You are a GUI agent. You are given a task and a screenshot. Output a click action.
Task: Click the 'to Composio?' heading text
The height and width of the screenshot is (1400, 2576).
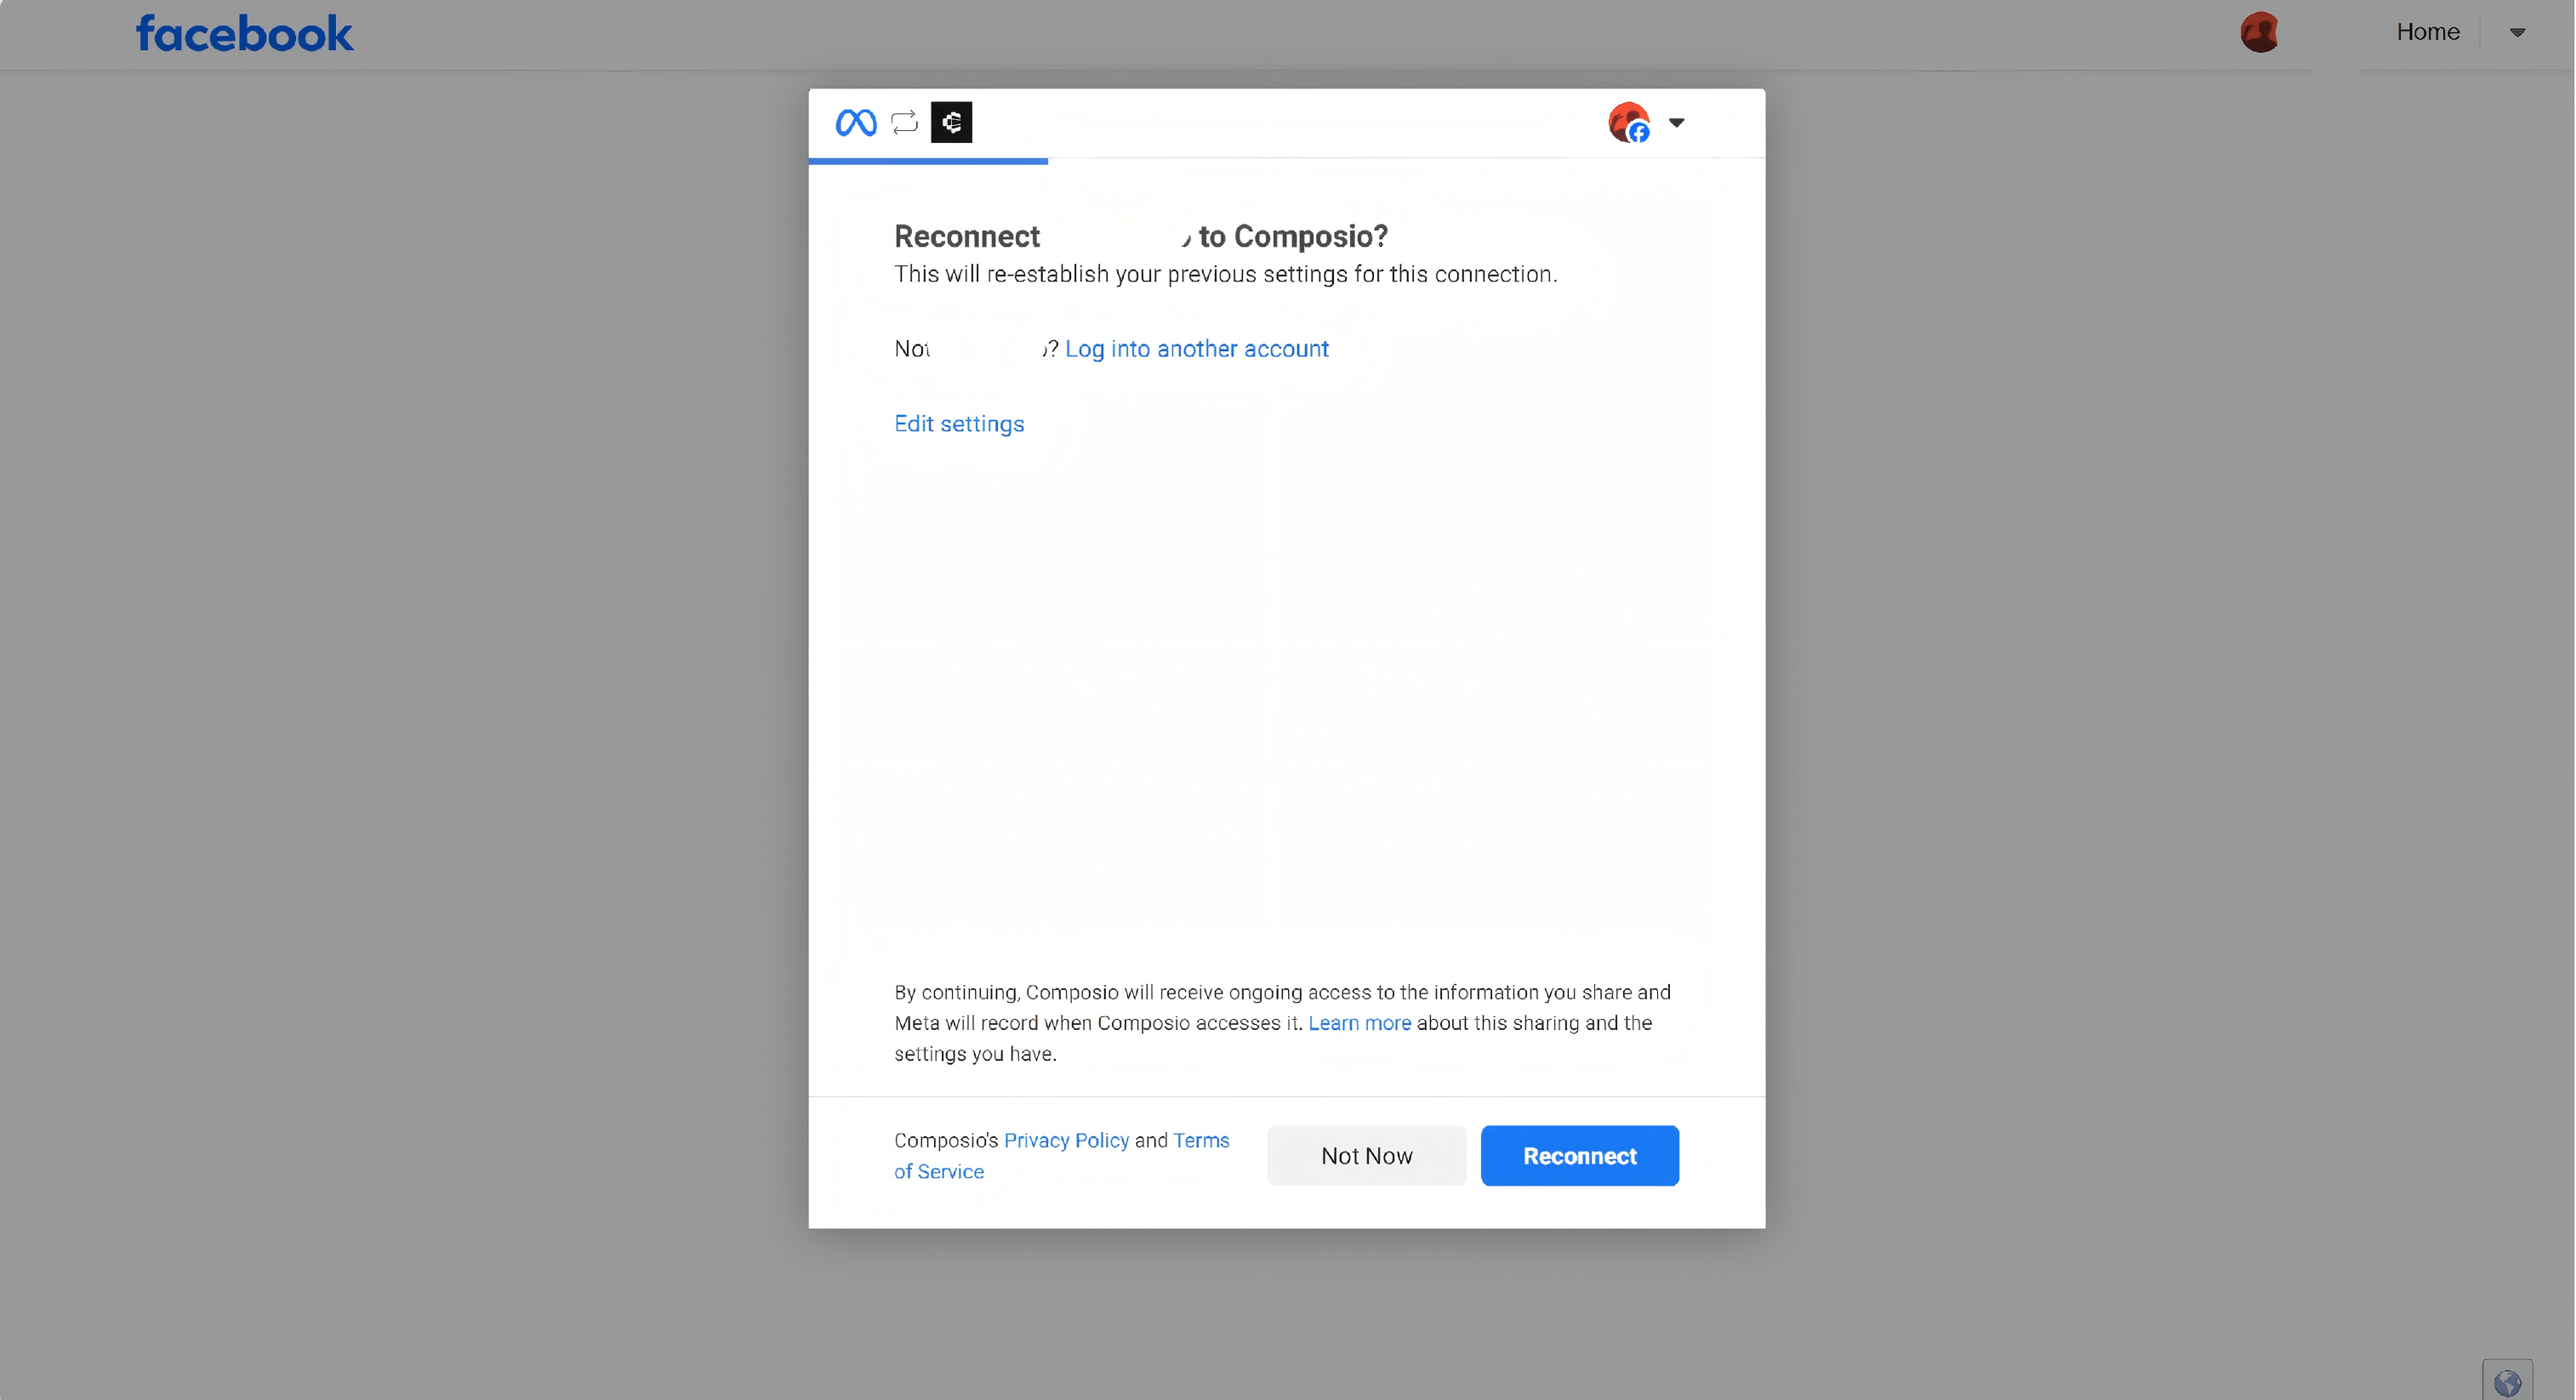point(1292,236)
